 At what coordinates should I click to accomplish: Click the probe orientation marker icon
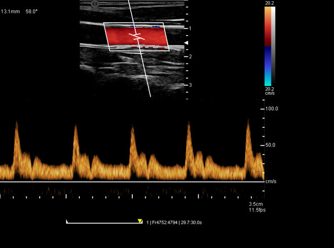tap(95, 4)
